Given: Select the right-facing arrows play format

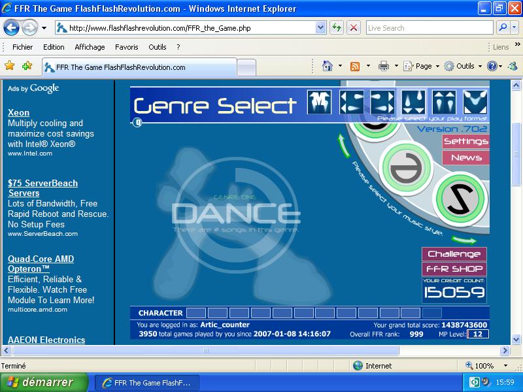Looking at the screenshot, I should [382, 102].
